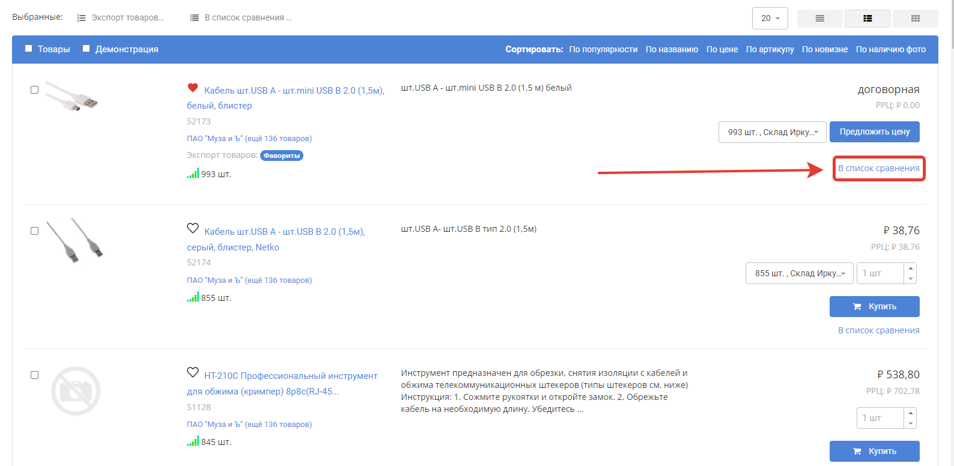Increase quantity for gray USB cable
The width and height of the screenshot is (954, 466).
coord(911,268)
